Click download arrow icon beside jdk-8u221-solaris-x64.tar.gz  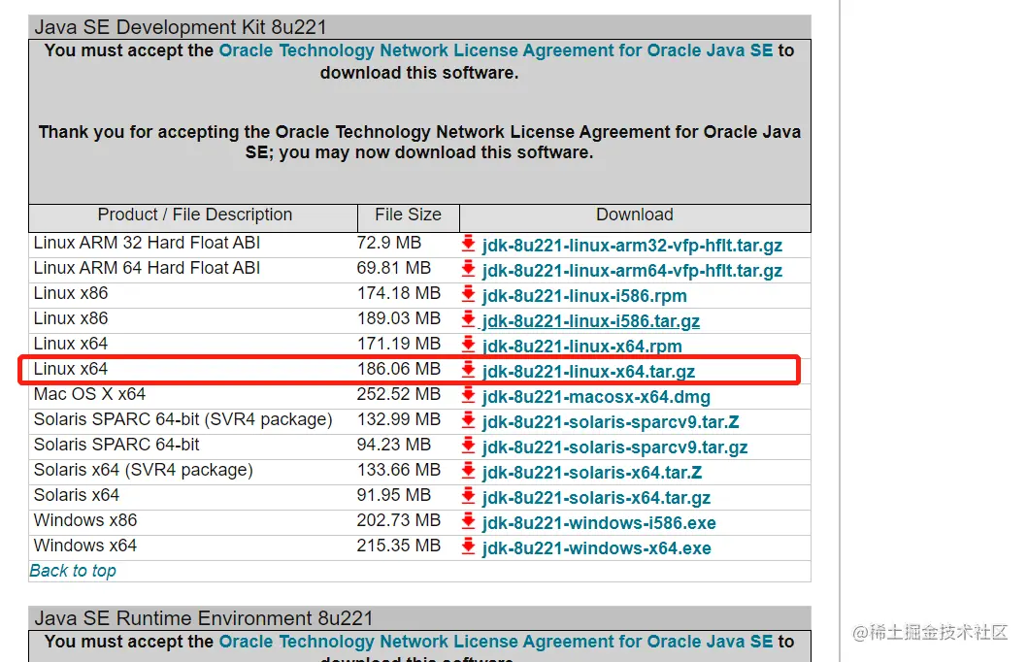point(468,495)
